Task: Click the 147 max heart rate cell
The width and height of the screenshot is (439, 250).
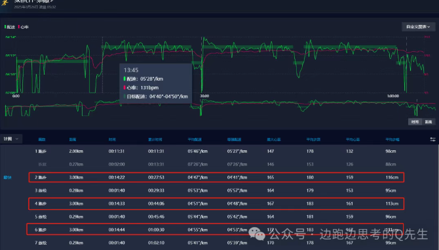Action: point(271,151)
